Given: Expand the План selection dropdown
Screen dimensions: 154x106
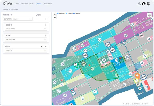Looking at the screenshot, I should 26,39.
